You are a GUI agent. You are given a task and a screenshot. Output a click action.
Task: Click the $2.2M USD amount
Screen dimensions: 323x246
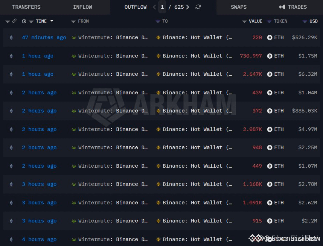tap(310, 221)
